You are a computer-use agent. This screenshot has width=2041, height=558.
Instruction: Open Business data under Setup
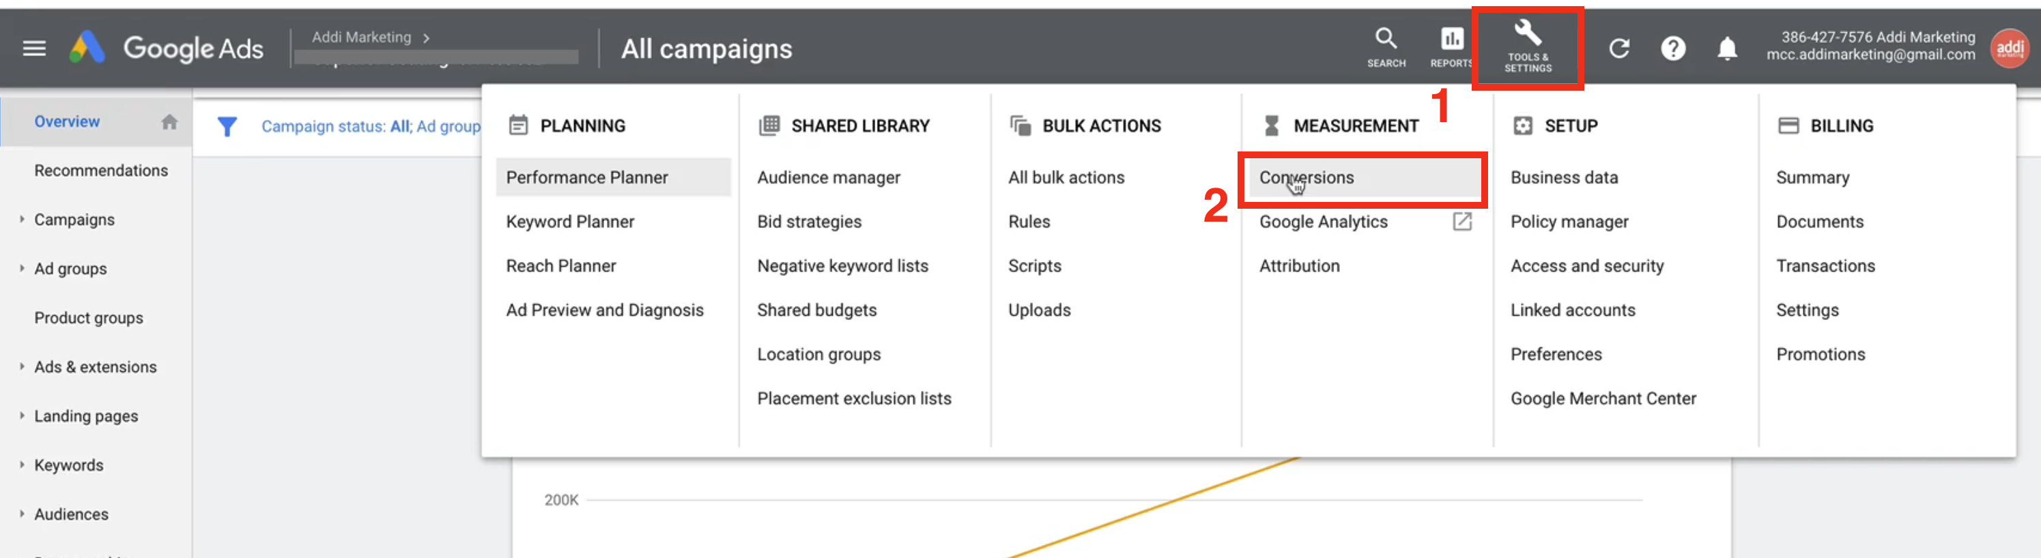point(1564,177)
